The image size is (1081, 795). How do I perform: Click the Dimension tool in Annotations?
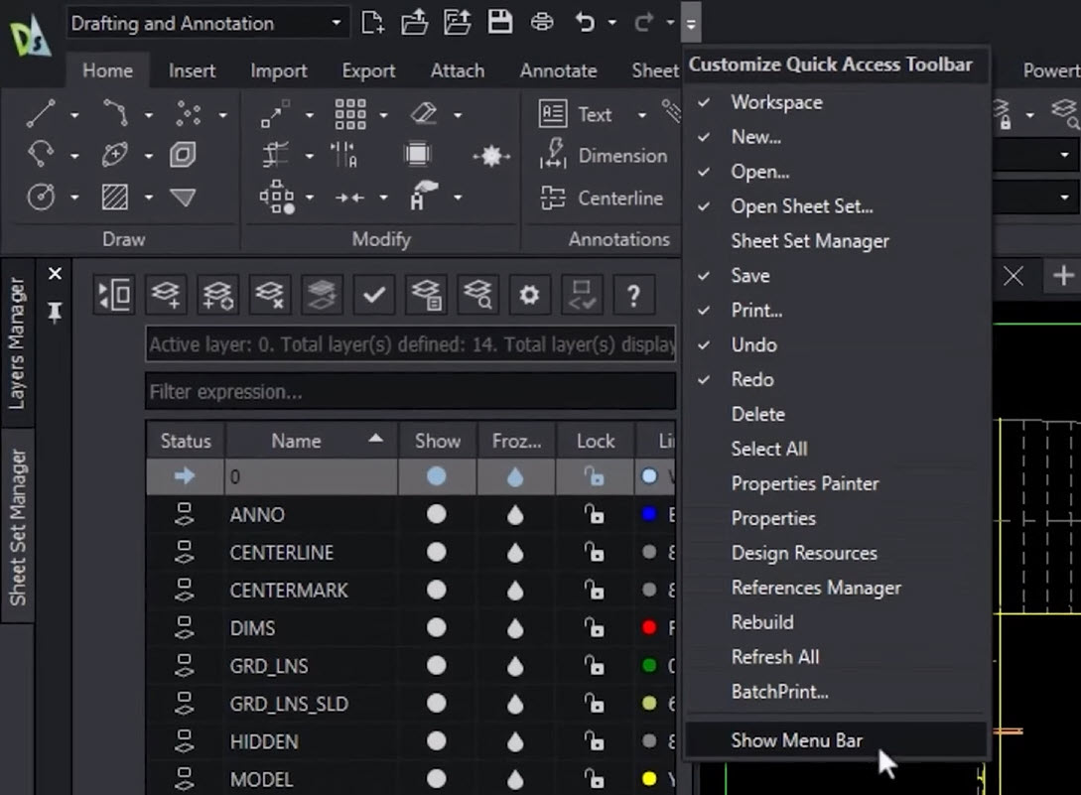(x=621, y=156)
